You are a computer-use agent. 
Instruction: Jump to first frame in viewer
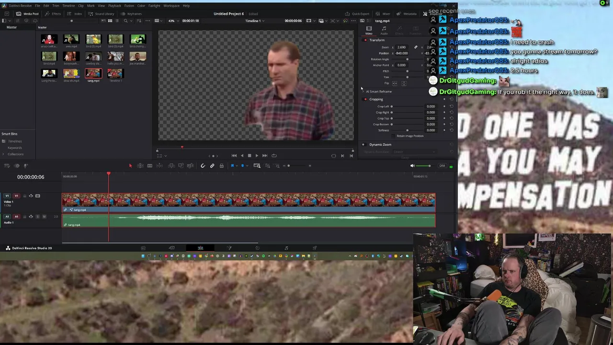[x=234, y=156]
